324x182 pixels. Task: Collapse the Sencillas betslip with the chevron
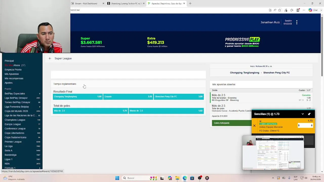(302, 114)
